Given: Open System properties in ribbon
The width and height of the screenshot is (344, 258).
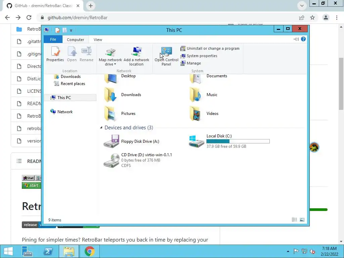Looking at the screenshot, I should 199,56.
